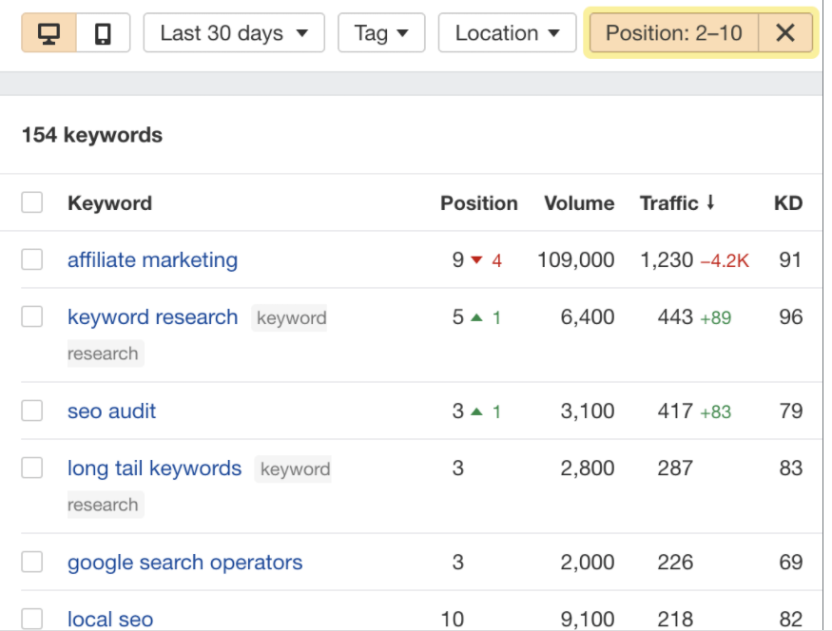This screenshot has height=631, width=832.
Task: Sort the table by Position column
Action: point(478,202)
